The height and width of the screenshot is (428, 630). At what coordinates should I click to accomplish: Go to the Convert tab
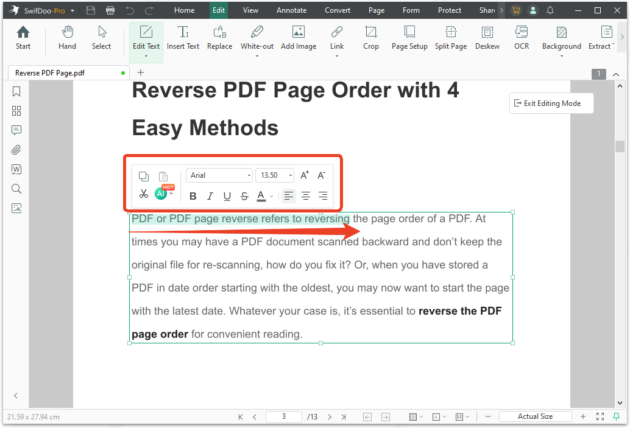(338, 10)
